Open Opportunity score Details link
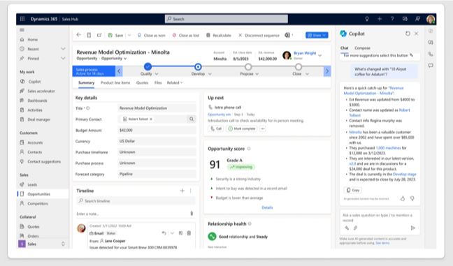Screen dimensions: 453x266 [x=267, y=207]
